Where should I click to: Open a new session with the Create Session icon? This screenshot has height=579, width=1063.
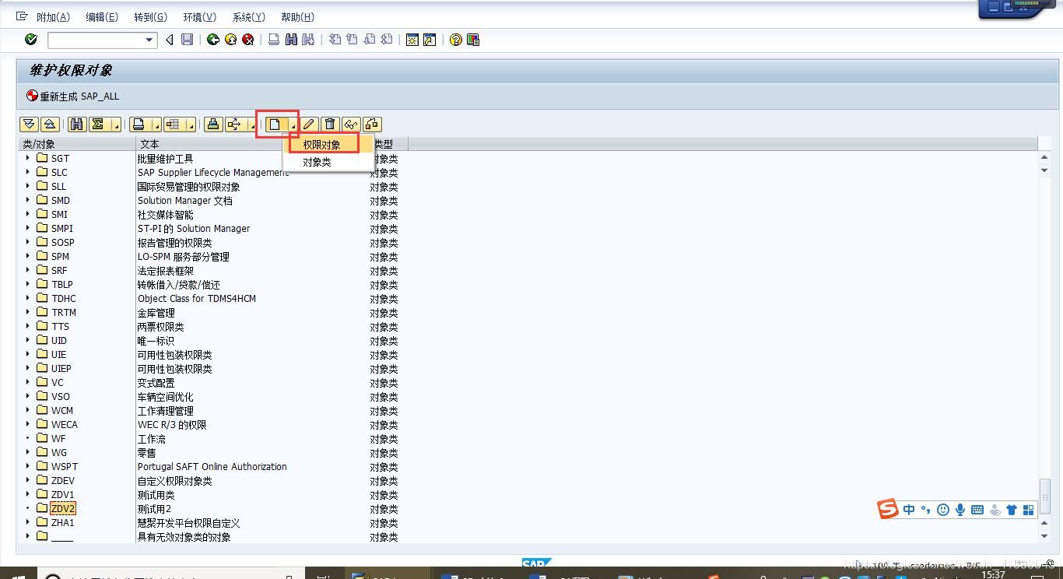click(x=412, y=40)
